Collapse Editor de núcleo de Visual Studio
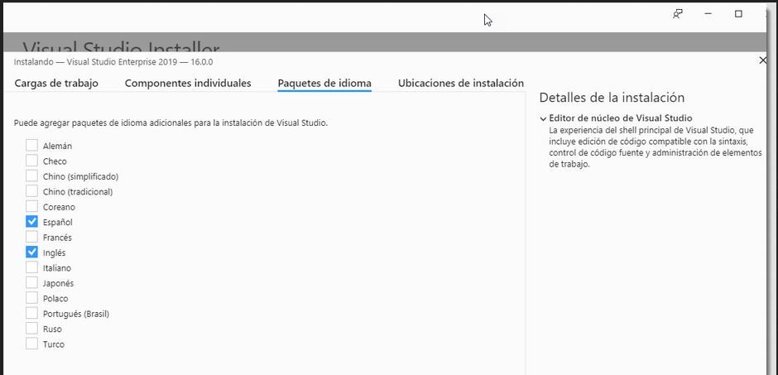778x375 pixels. tap(543, 118)
